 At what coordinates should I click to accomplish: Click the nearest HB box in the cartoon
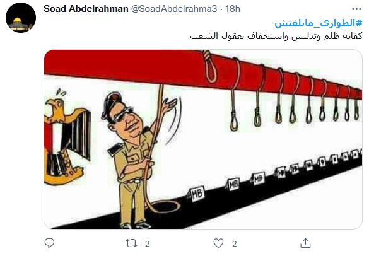[x=197, y=194]
